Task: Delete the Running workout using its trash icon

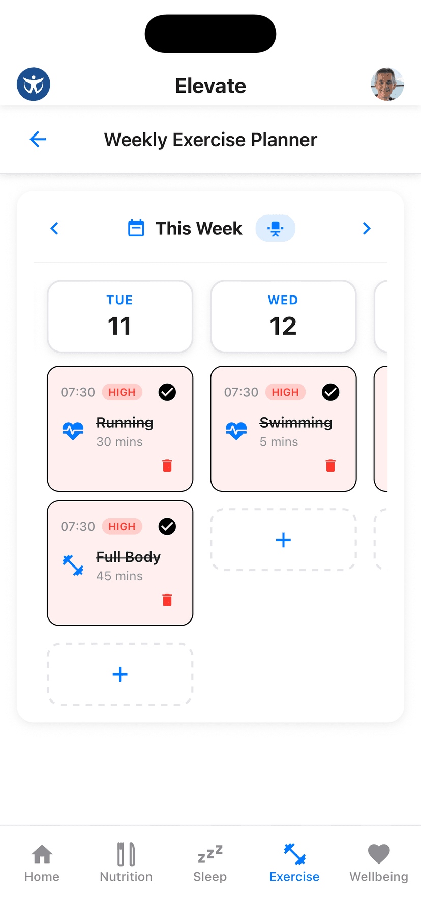Action: pyautogui.click(x=167, y=465)
